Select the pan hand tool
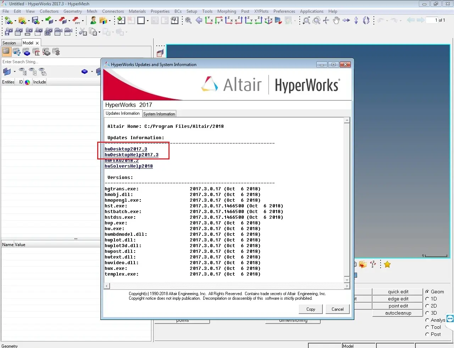This screenshot has width=454, height=348. click(336, 20)
